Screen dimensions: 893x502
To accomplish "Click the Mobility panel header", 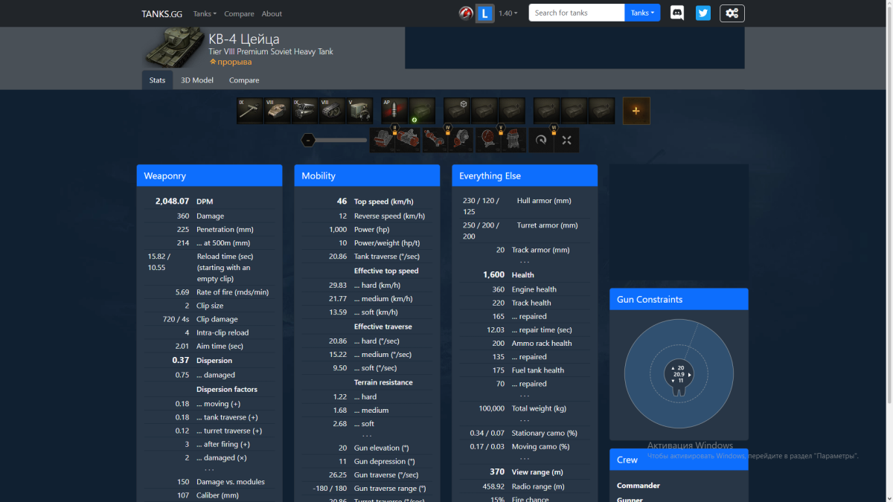I will [367, 176].
